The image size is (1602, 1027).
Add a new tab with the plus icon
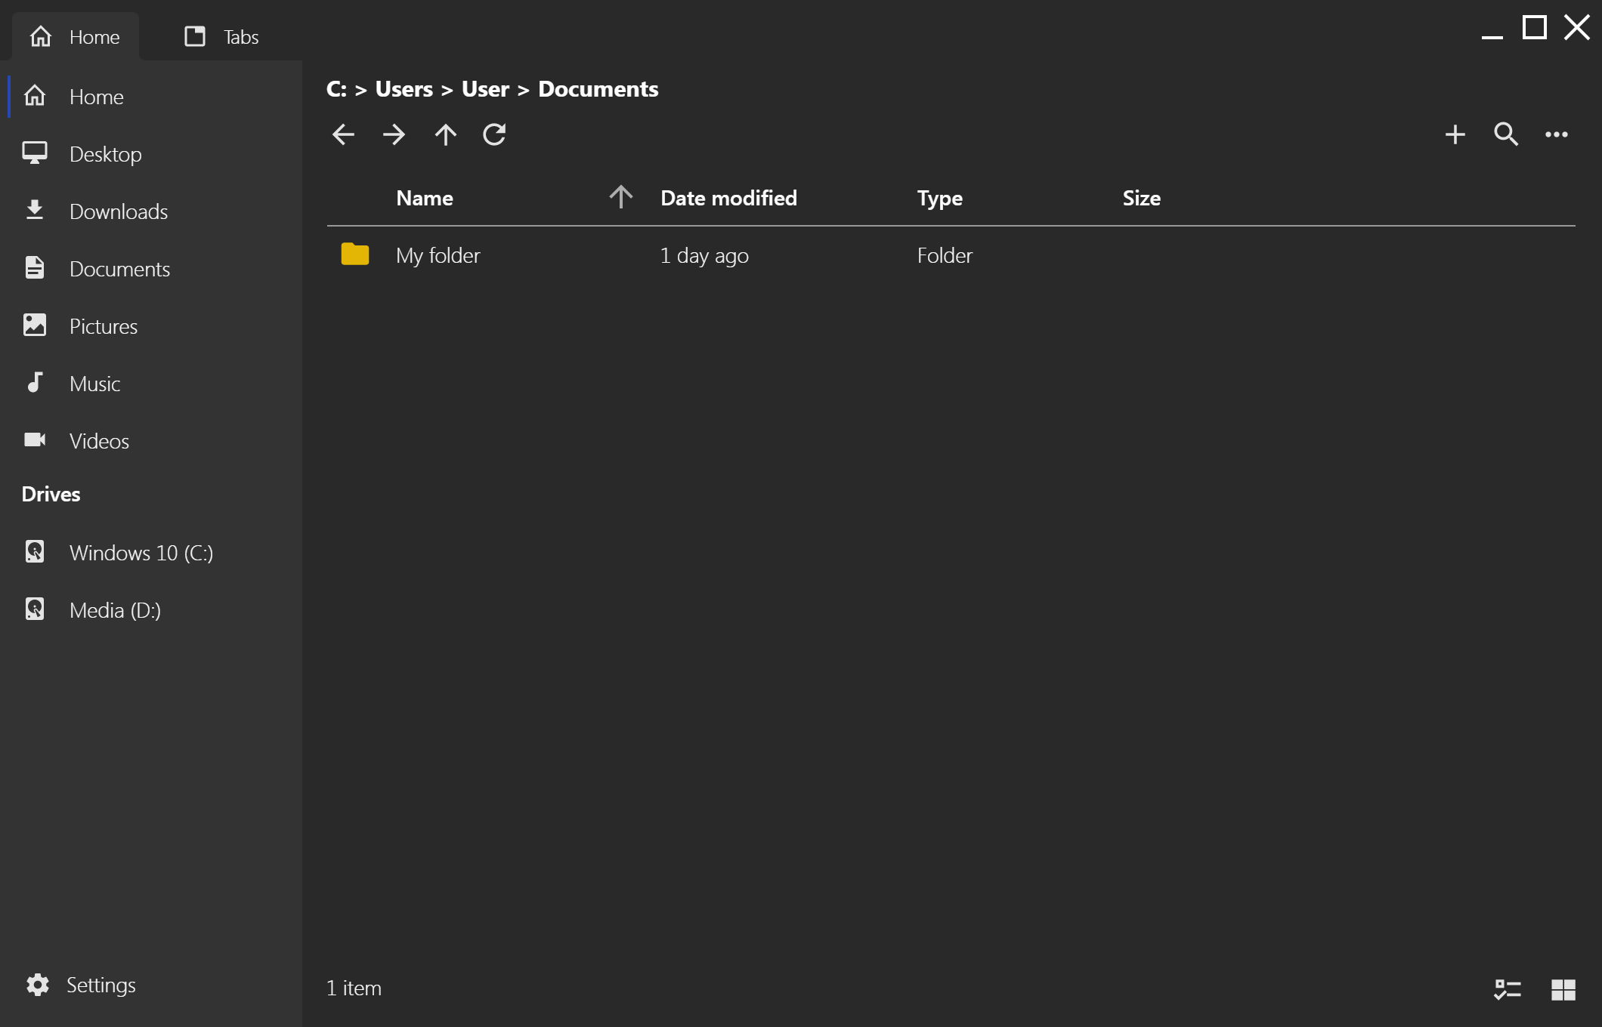coord(1455,134)
